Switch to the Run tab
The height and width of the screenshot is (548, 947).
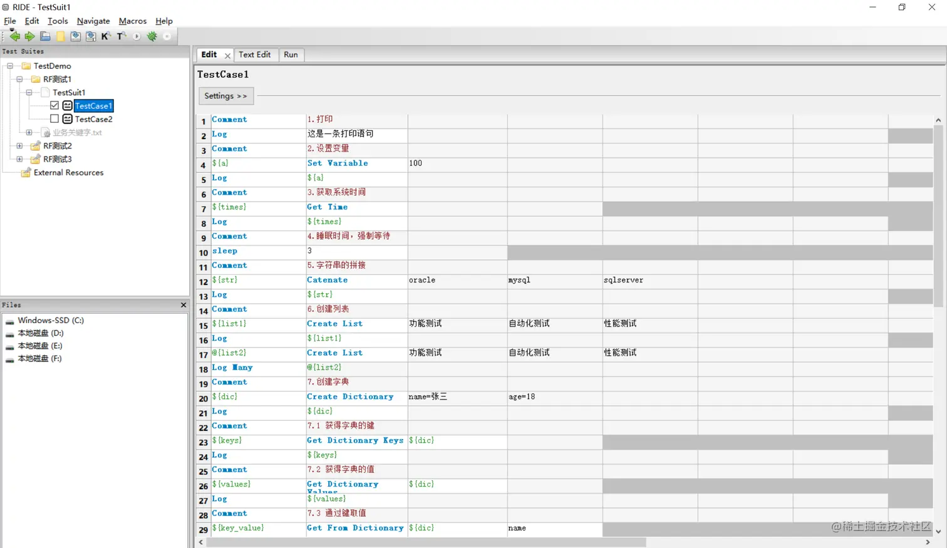[x=291, y=54]
